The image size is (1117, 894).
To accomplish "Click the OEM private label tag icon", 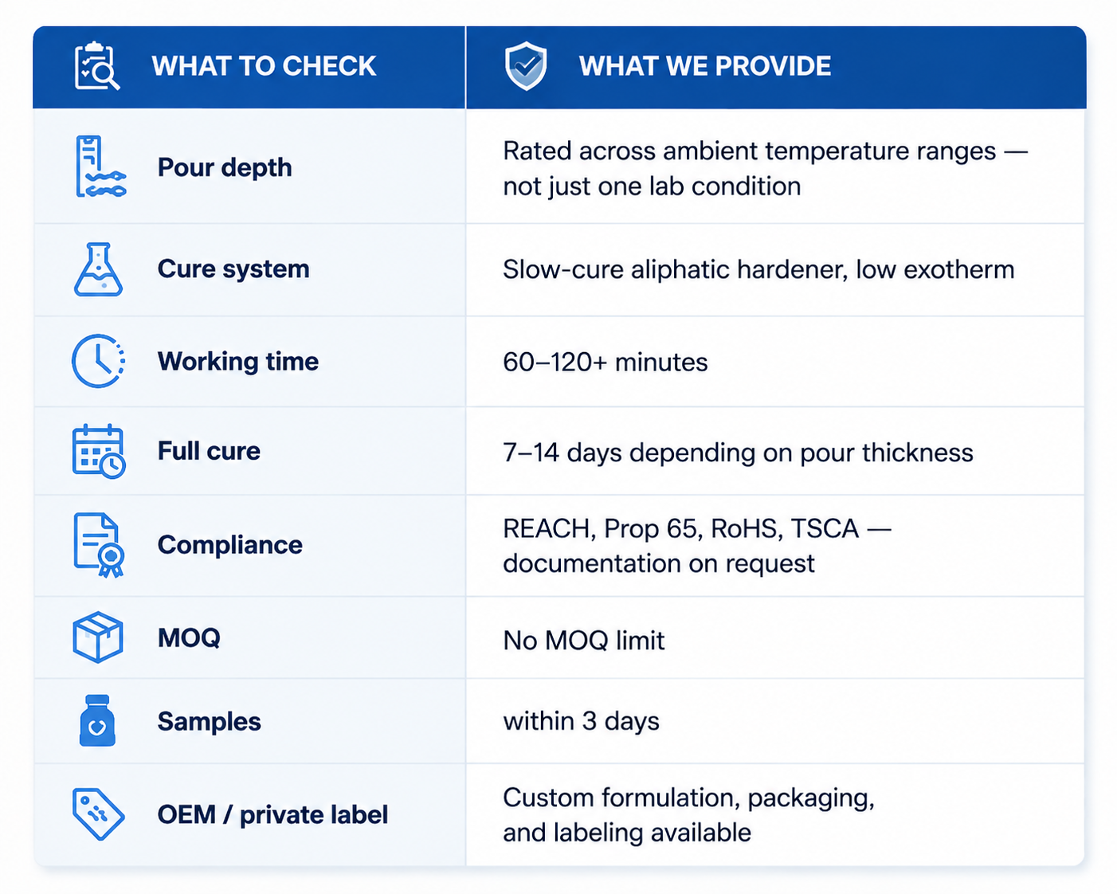I will [x=98, y=814].
